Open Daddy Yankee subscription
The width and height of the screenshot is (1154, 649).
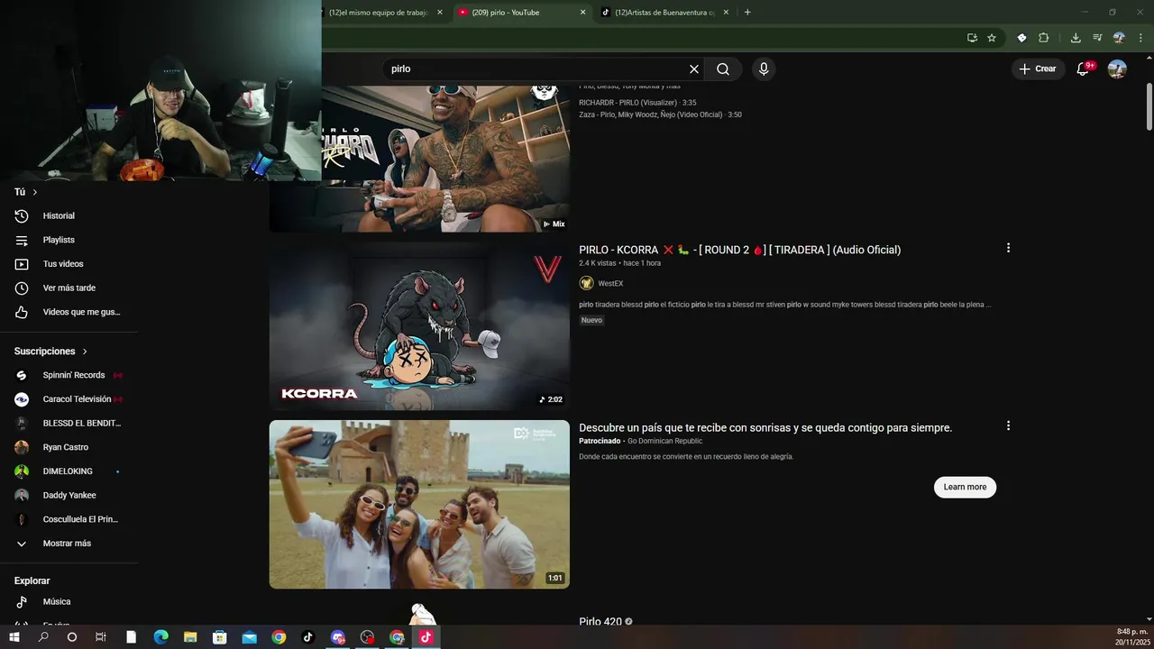69,496
